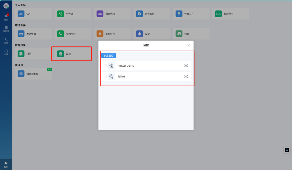Open the 发送传真 send fax tile
Viewport: 292px width, 170px height.
33,34
